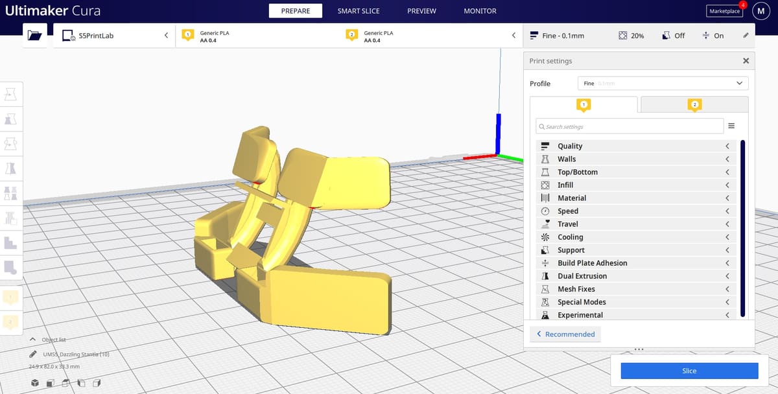Select the extruder 2 settings tab
778x394 pixels.
[x=694, y=104]
